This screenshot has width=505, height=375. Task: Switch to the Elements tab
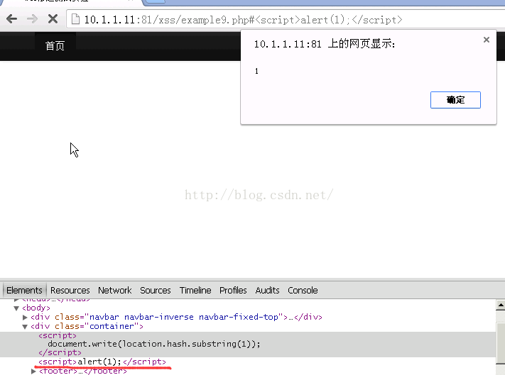[x=24, y=290]
